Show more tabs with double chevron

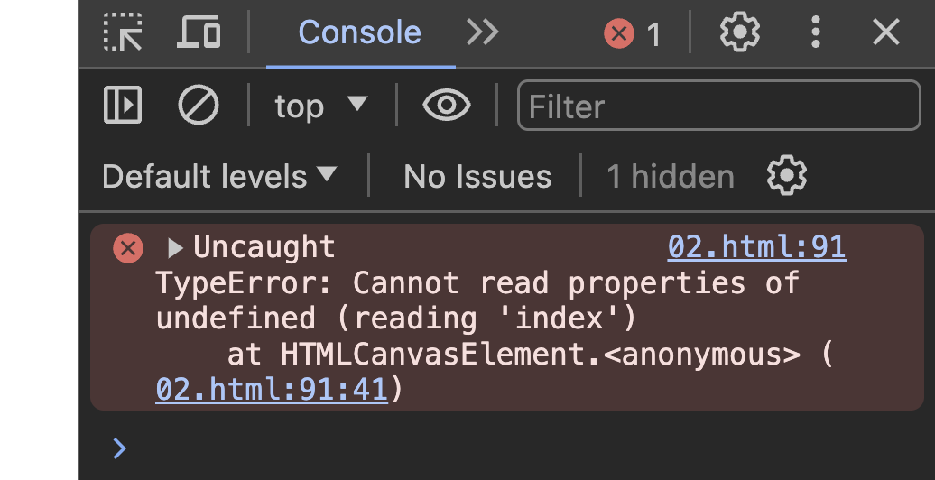(482, 32)
